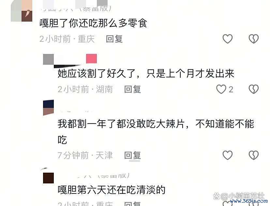Open the first commenter's avatar profile

pyautogui.click(x=22, y=11)
